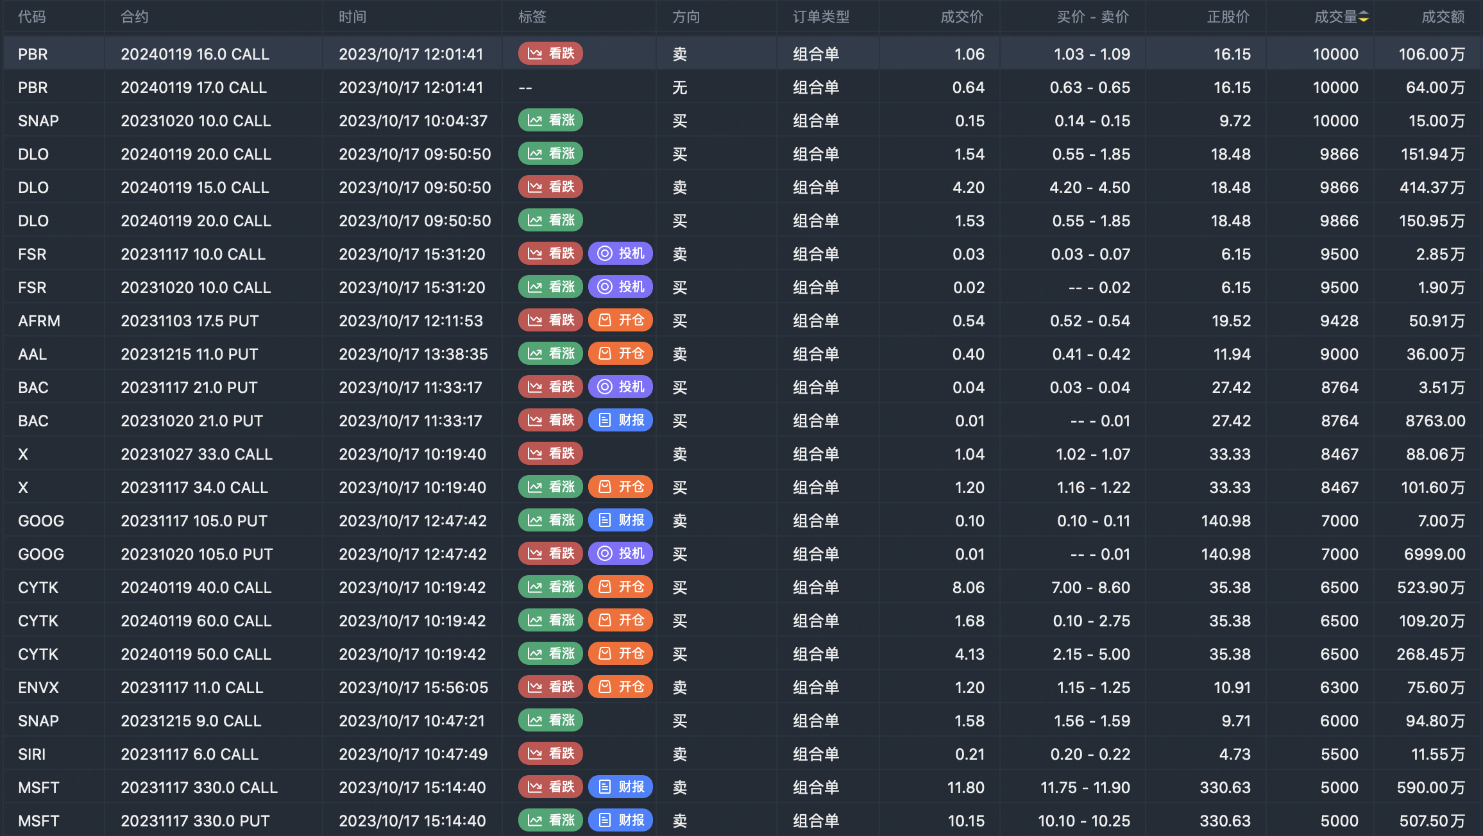Click the 看涨 tag in the SNAP 20231215 9.0 CALL row
The width and height of the screenshot is (1483, 836).
550,721
